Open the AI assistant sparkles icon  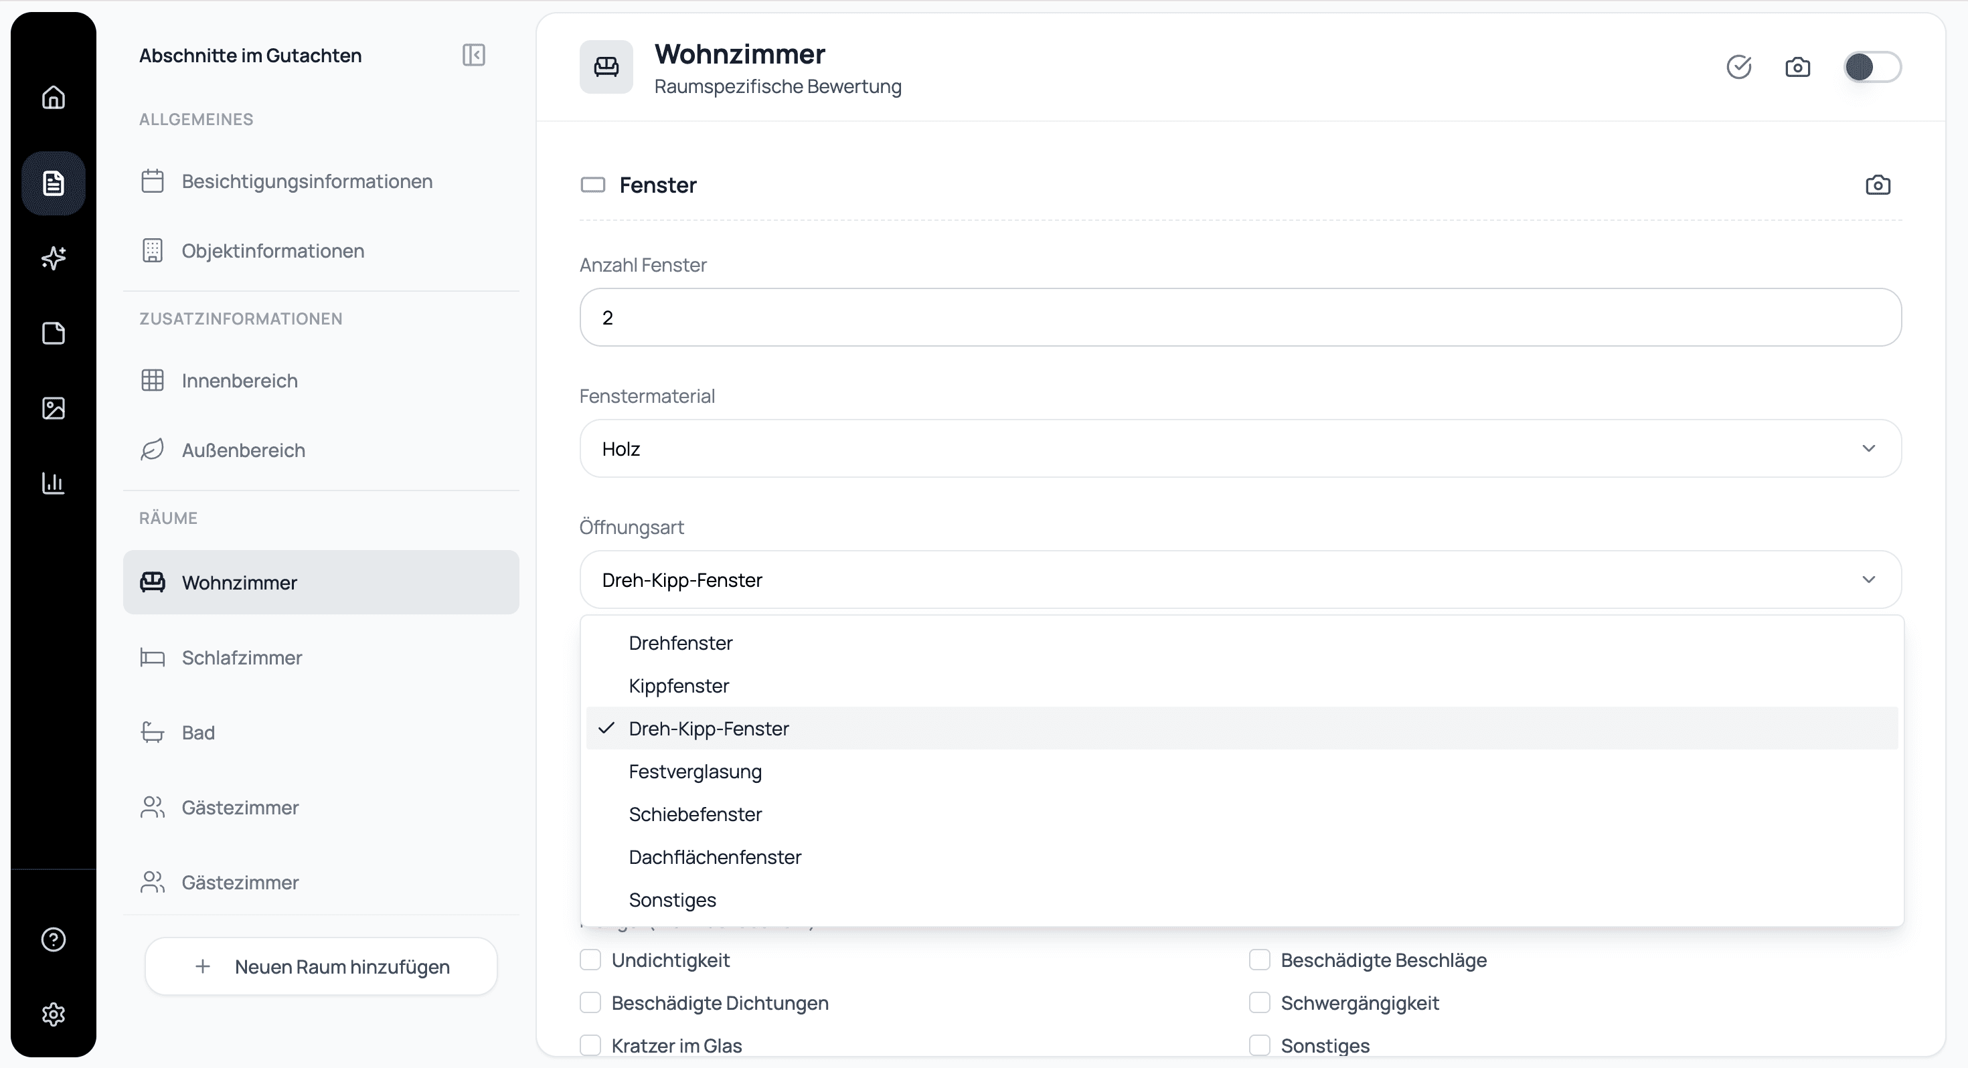click(x=53, y=258)
